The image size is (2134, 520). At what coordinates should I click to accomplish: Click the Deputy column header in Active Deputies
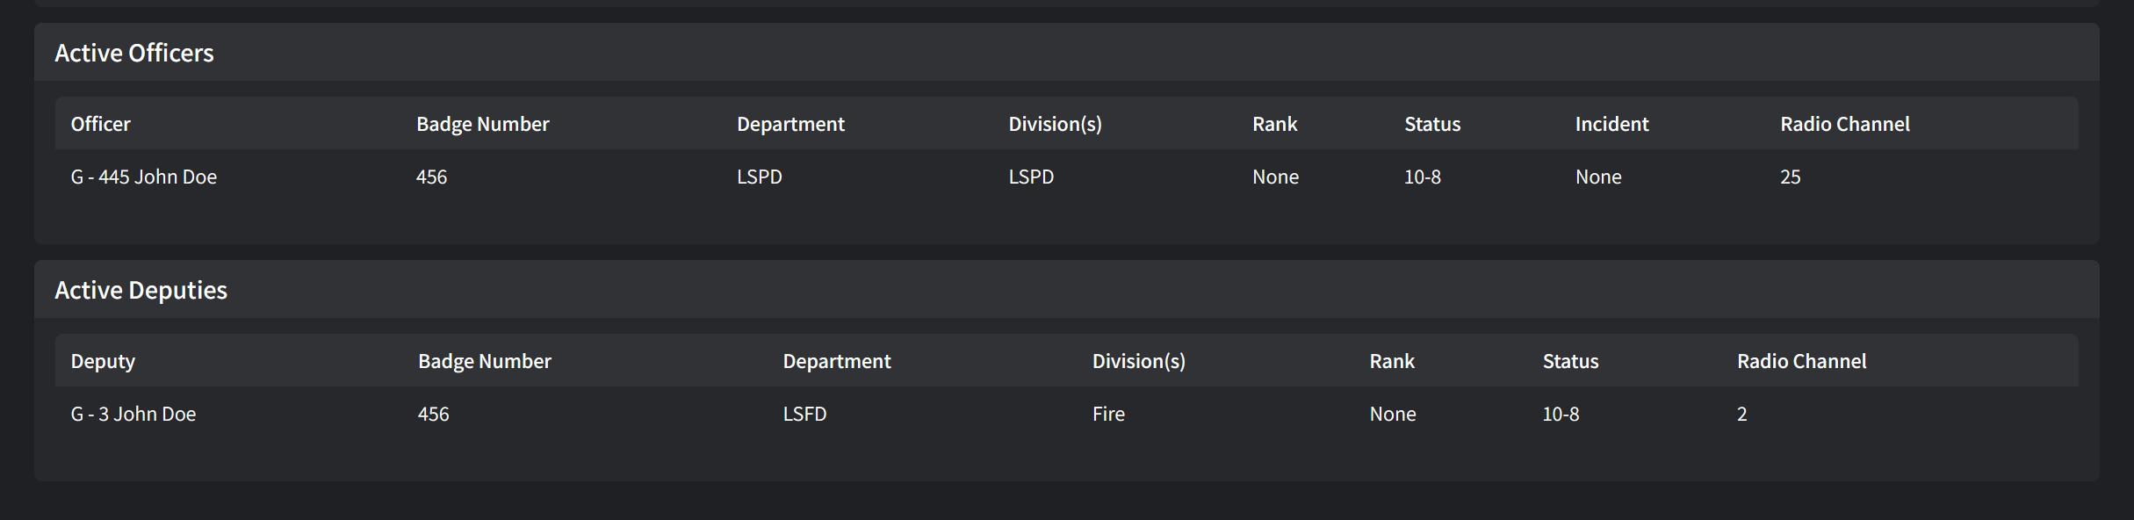(x=103, y=360)
